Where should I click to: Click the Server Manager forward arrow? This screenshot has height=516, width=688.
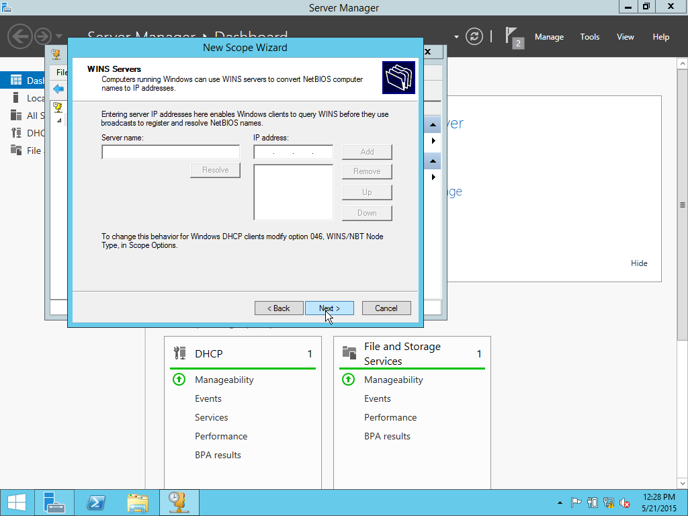coord(43,36)
